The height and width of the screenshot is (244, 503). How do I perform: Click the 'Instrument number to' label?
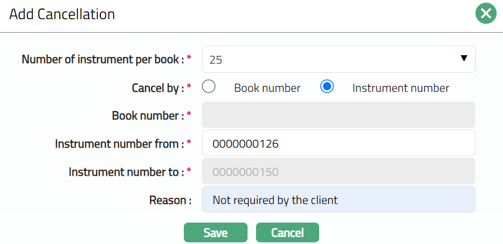click(126, 172)
